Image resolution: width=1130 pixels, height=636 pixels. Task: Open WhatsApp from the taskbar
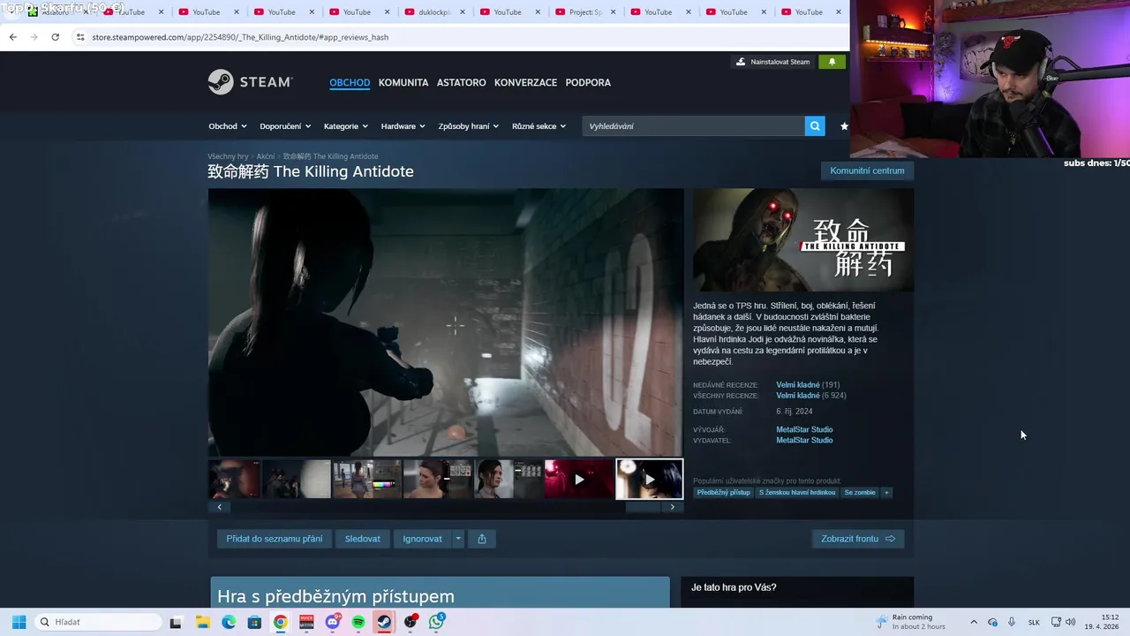point(436,622)
